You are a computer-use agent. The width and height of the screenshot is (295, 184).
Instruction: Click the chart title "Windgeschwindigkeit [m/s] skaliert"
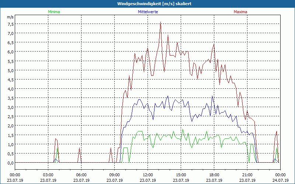(x=154, y=4)
